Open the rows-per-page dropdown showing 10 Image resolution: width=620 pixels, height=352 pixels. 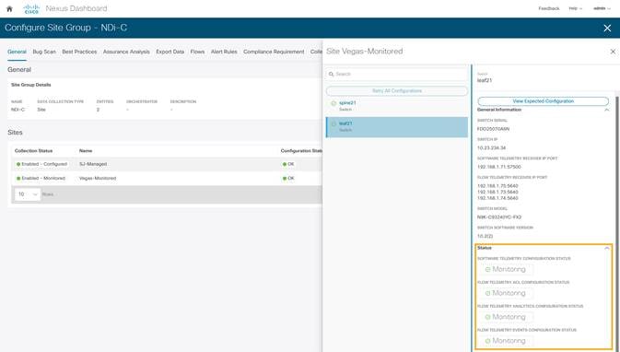tap(28, 194)
